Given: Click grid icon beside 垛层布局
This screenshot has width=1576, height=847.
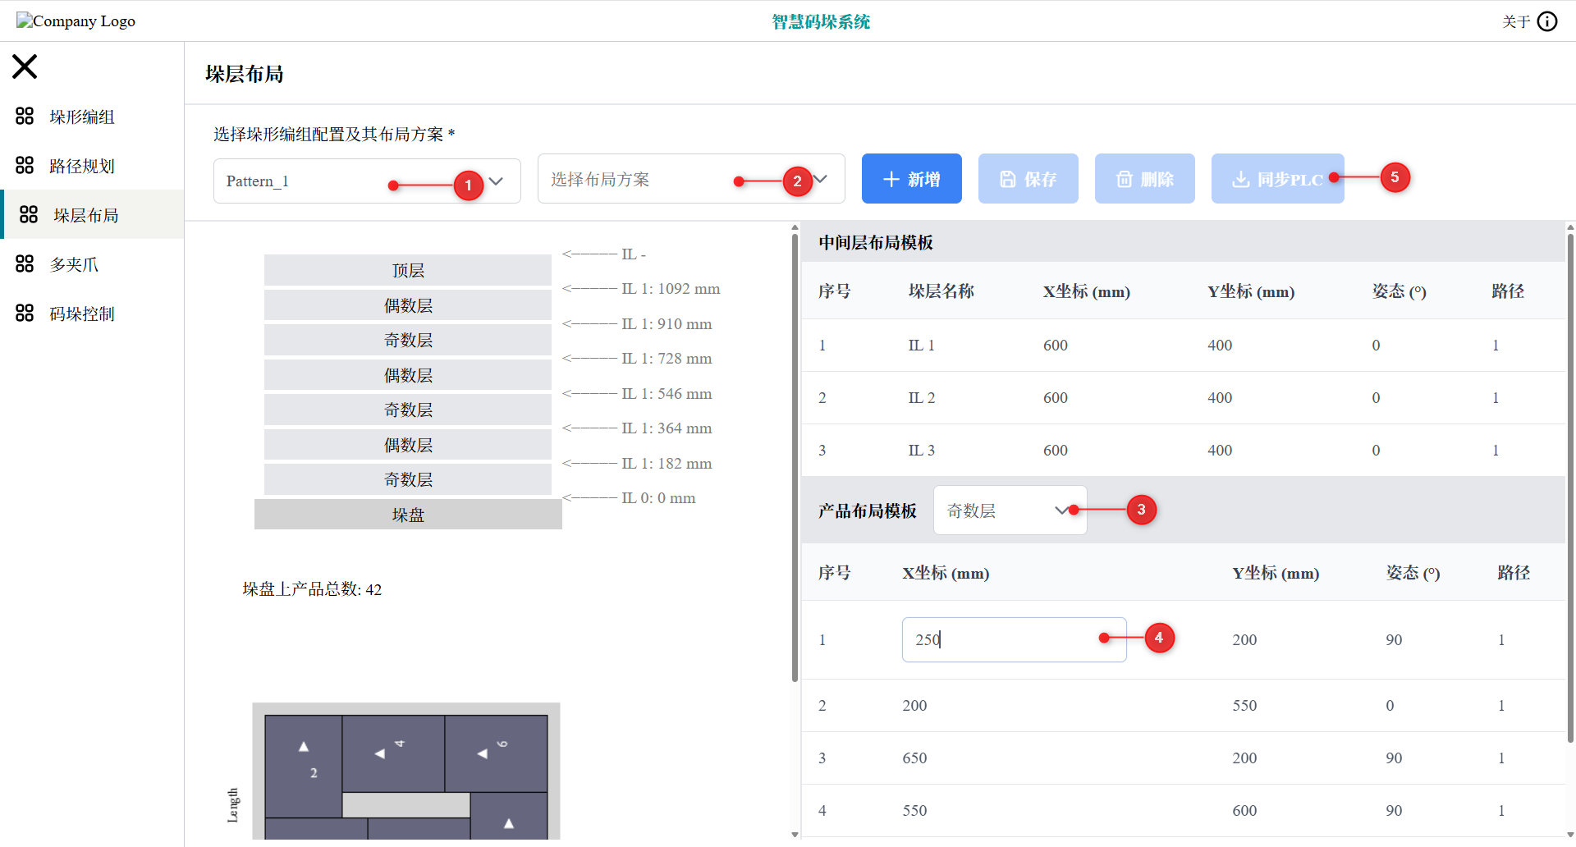Looking at the screenshot, I should (29, 214).
